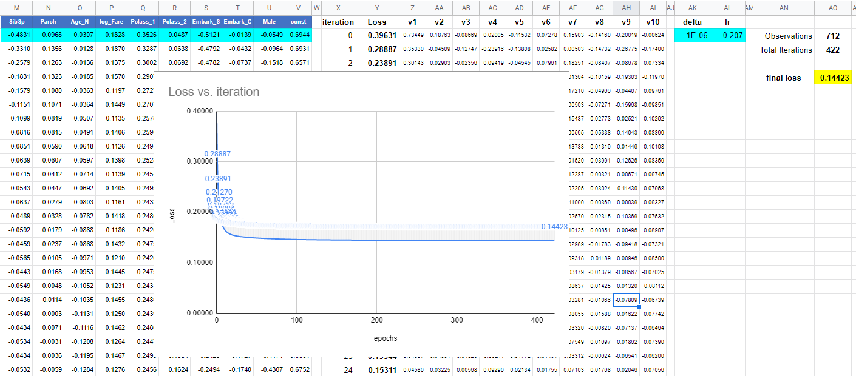Click the 'Loss vs. iteration' chart title
The image size is (856, 376).
(x=214, y=92)
